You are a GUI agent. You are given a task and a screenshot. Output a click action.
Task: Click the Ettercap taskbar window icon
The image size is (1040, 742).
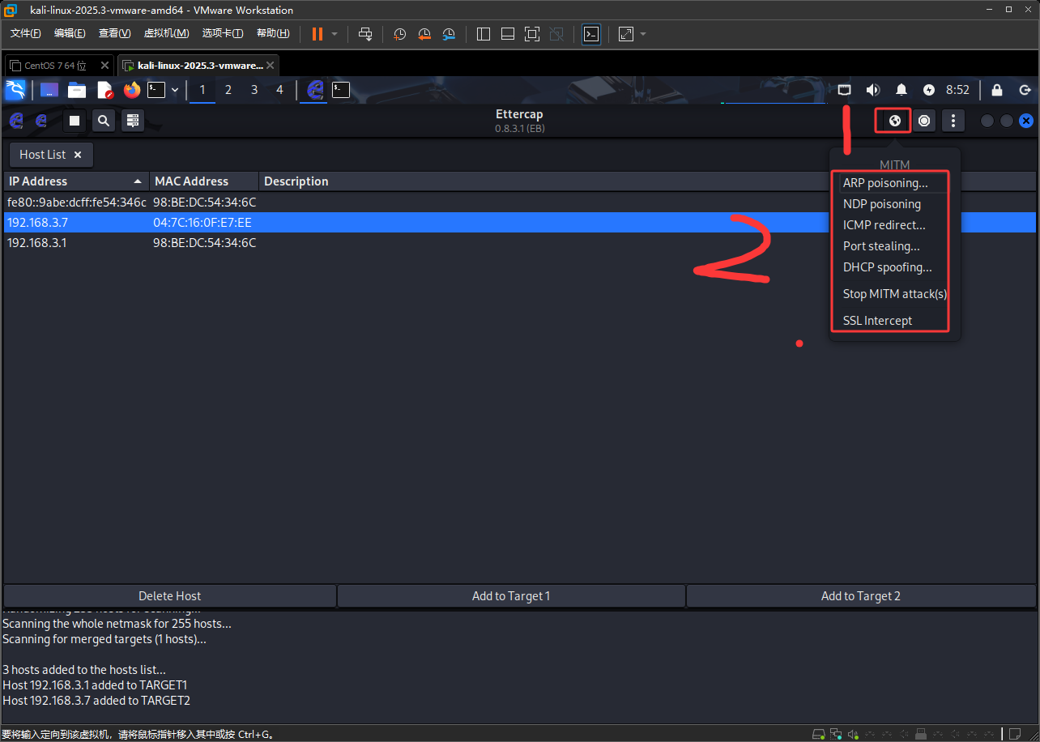[x=316, y=90]
